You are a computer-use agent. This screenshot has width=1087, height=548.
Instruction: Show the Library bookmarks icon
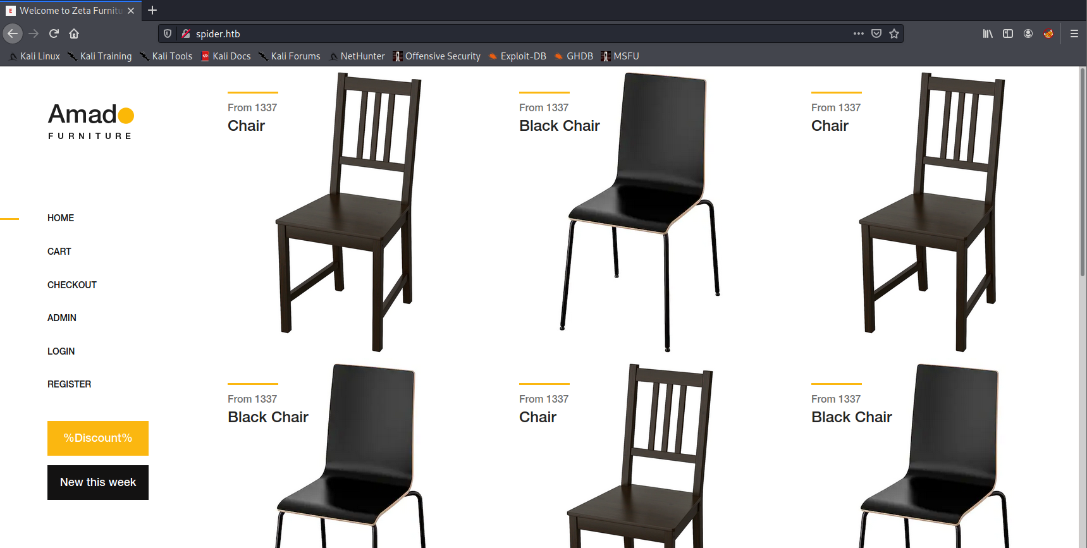pos(988,33)
